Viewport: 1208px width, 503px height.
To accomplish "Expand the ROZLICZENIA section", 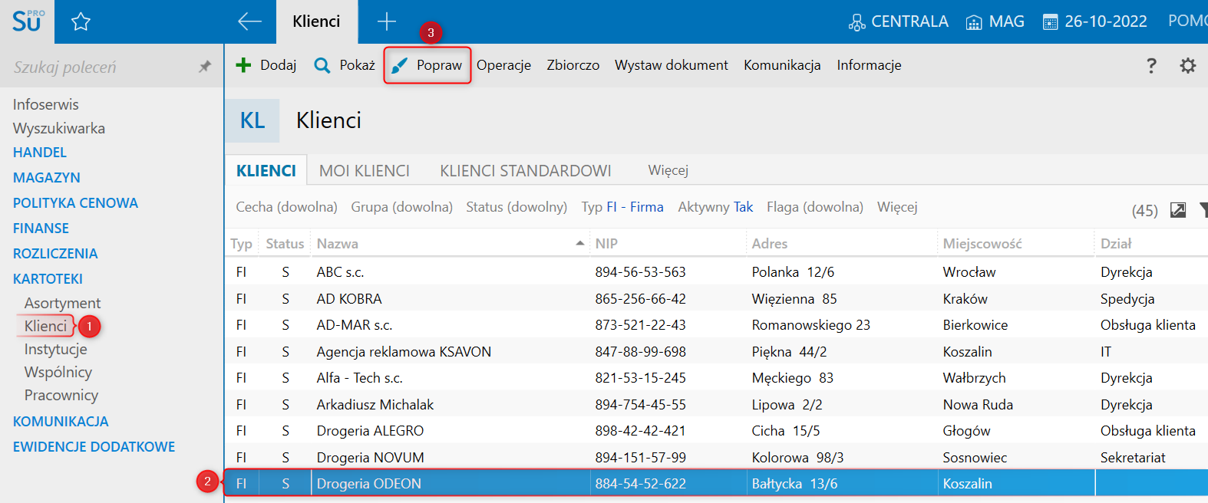I will 55,254.
